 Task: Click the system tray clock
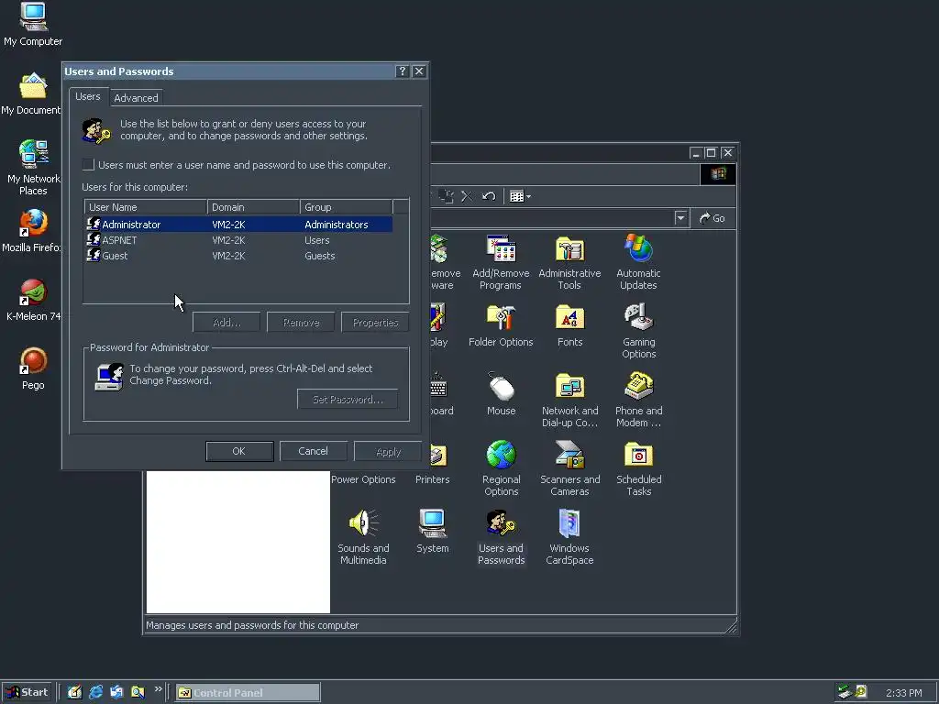pyautogui.click(x=903, y=693)
